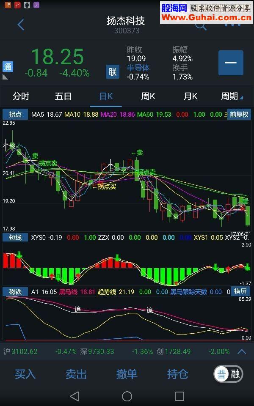Switch to the 五日 tab
Image resolution: width=254 pixels, height=406 pixels.
point(63,96)
